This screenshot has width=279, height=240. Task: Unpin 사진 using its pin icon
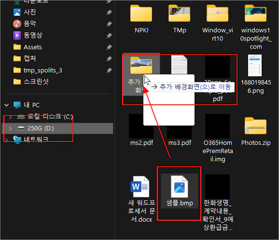pos(109,12)
